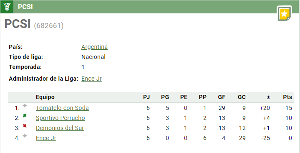Click gray arrow in Ence Jr row

coord(25,136)
